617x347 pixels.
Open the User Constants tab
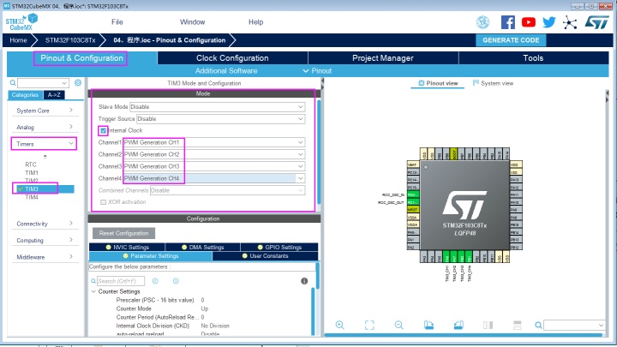265,255
